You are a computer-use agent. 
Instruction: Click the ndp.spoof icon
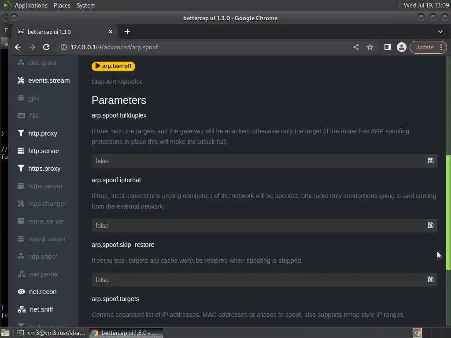(21, 257)
